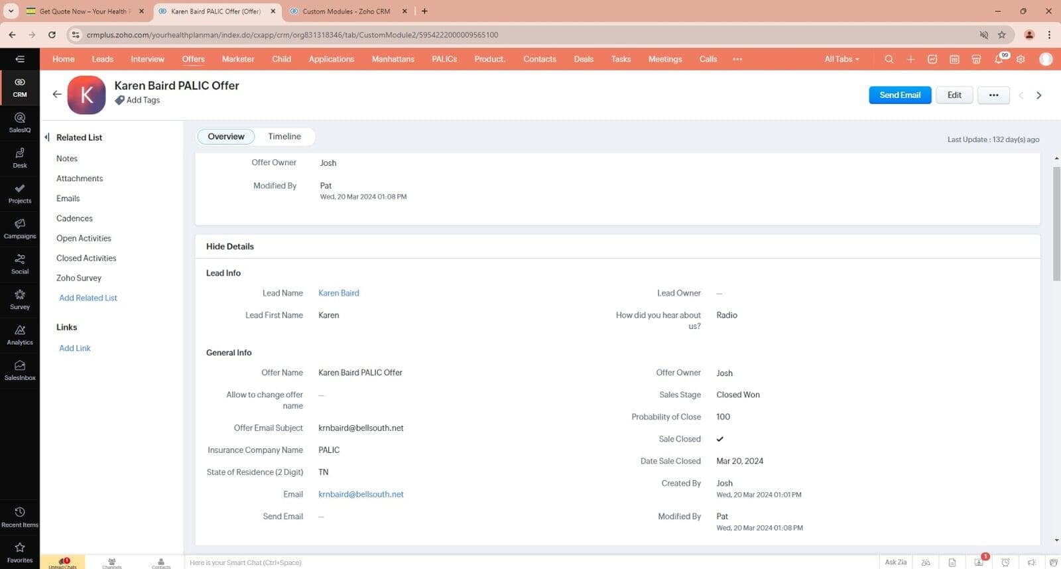Open Favorites in sidebar
The width and height of the screenshot is (1061, 569).
(x=20, y=552)
